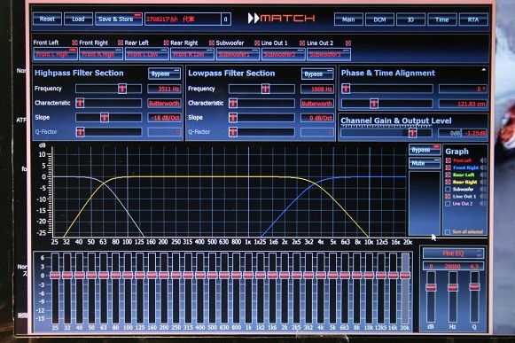
Task: Open the DCM tab
Action: point(379,19)
